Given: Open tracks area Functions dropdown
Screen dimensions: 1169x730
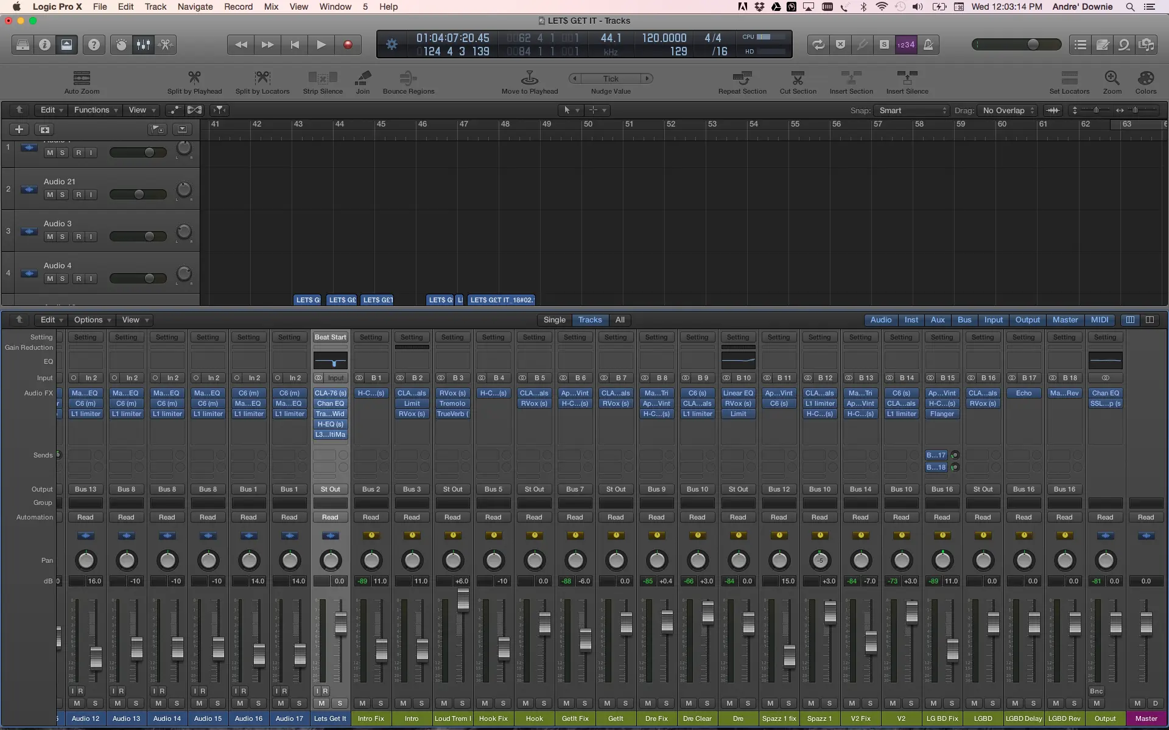Looking at the screenshot, I should pyautogui.click(x=96, y=110).
